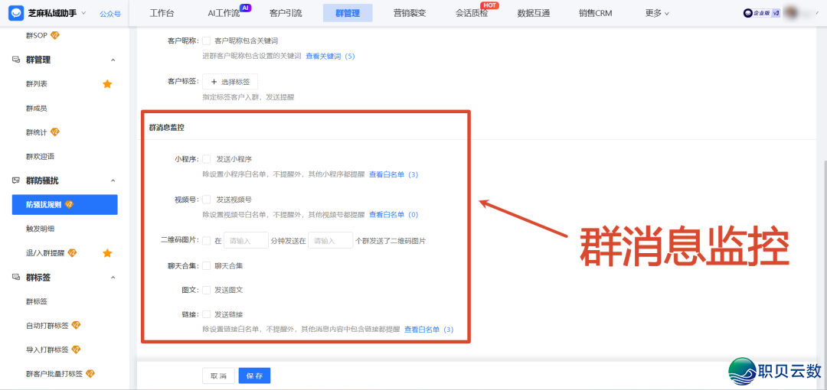The image size is (827, 390).
Task: Click the 群标签 section icon
Action: click(x=16, y=278)
